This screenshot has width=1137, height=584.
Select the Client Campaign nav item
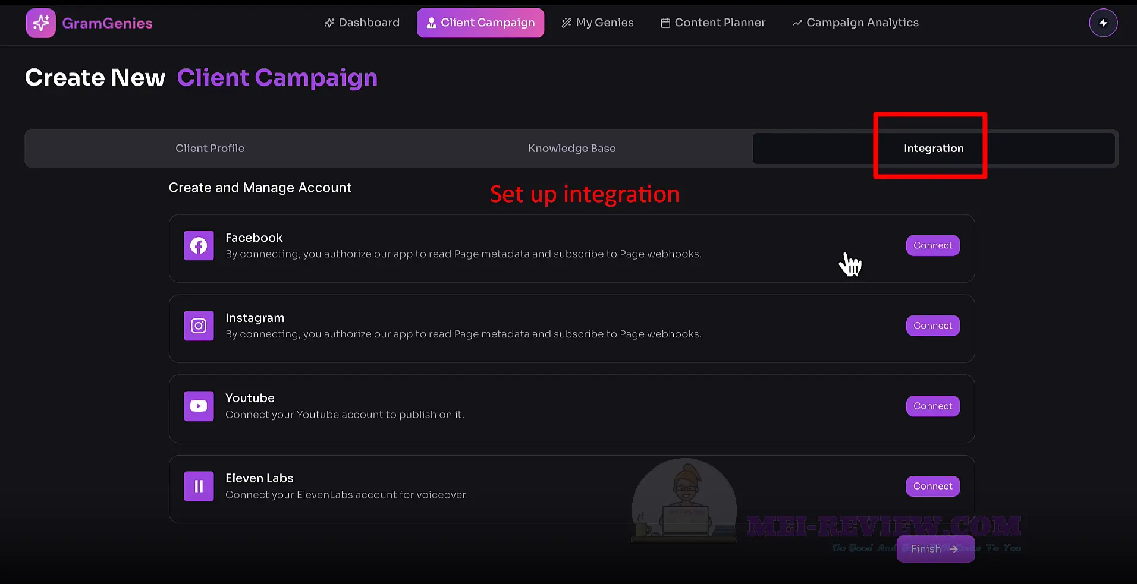pos(480,23)
